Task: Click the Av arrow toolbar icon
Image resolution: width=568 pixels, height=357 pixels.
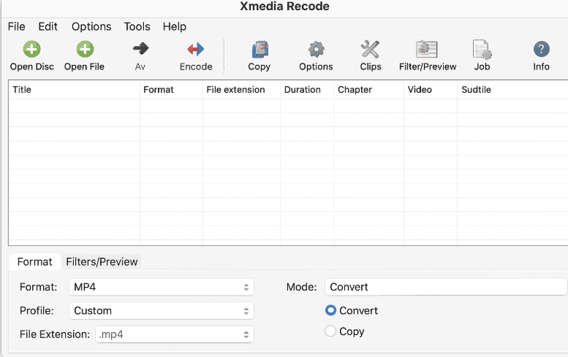Action: pos(140,48)
